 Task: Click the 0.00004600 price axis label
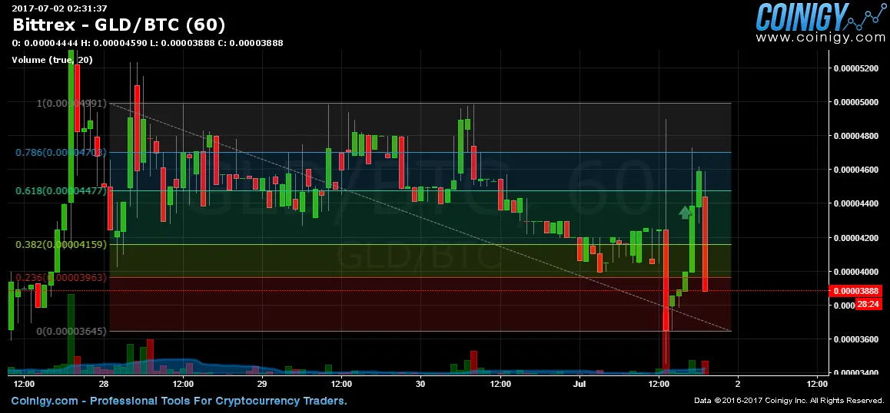[x=856, y=170]
